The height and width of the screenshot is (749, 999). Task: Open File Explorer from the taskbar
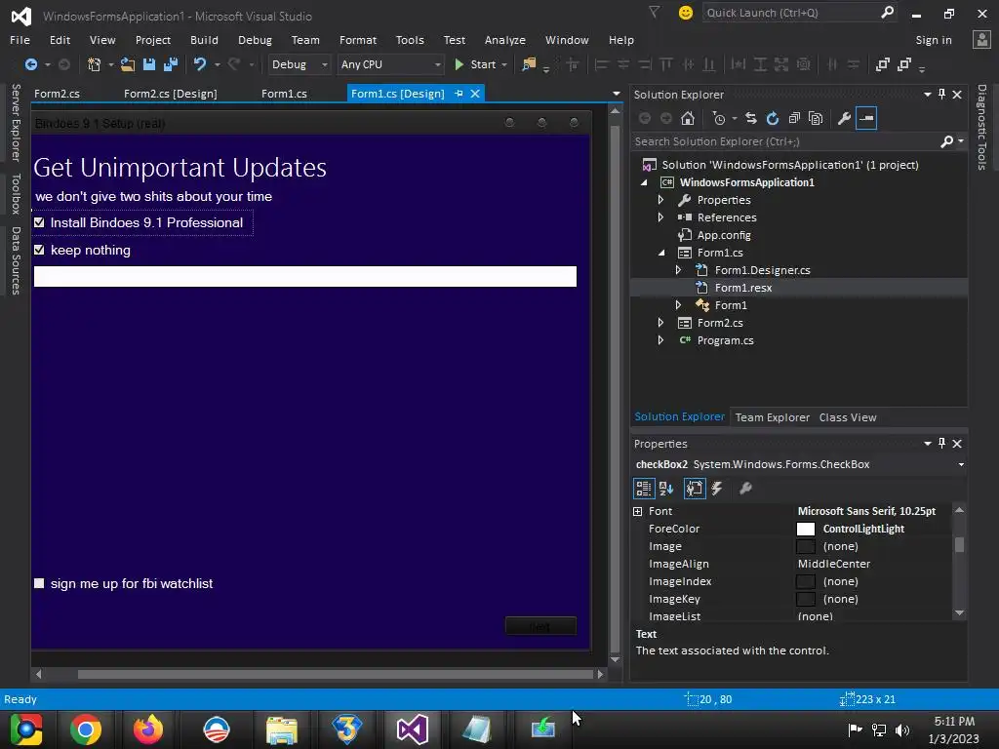coord(282,729)
